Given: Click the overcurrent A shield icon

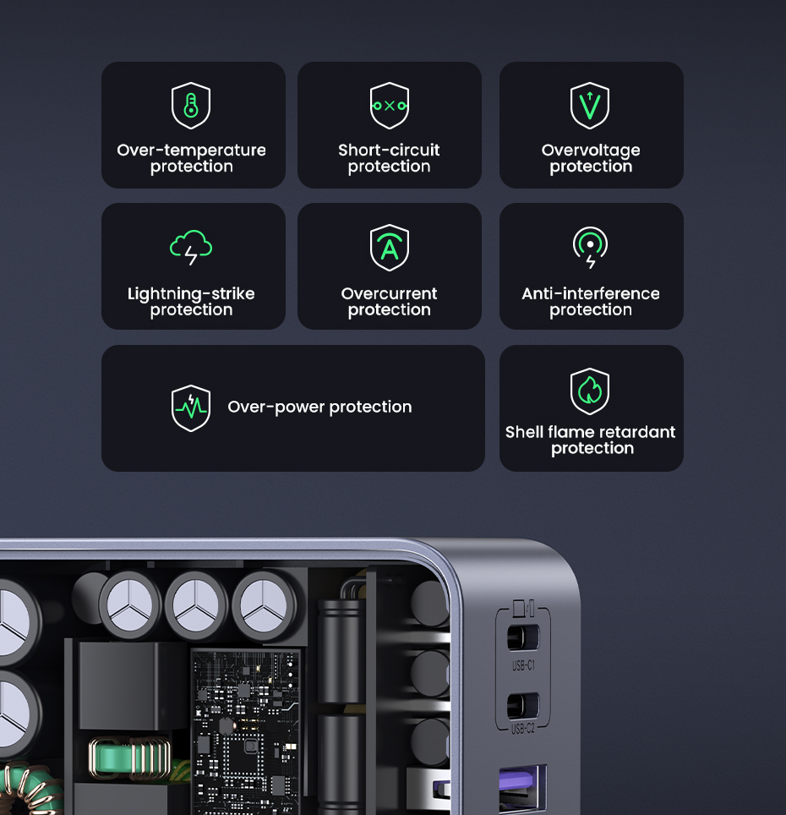Looking at the screenshot, I should point(389,248).
